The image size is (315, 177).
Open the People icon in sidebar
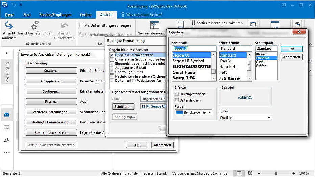[7, 140]
